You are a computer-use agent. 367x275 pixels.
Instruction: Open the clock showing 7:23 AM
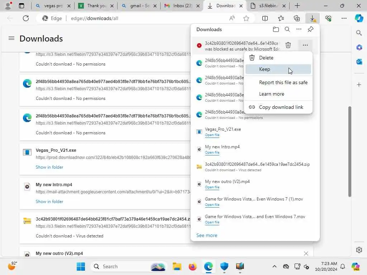click(x=326, y=266)
